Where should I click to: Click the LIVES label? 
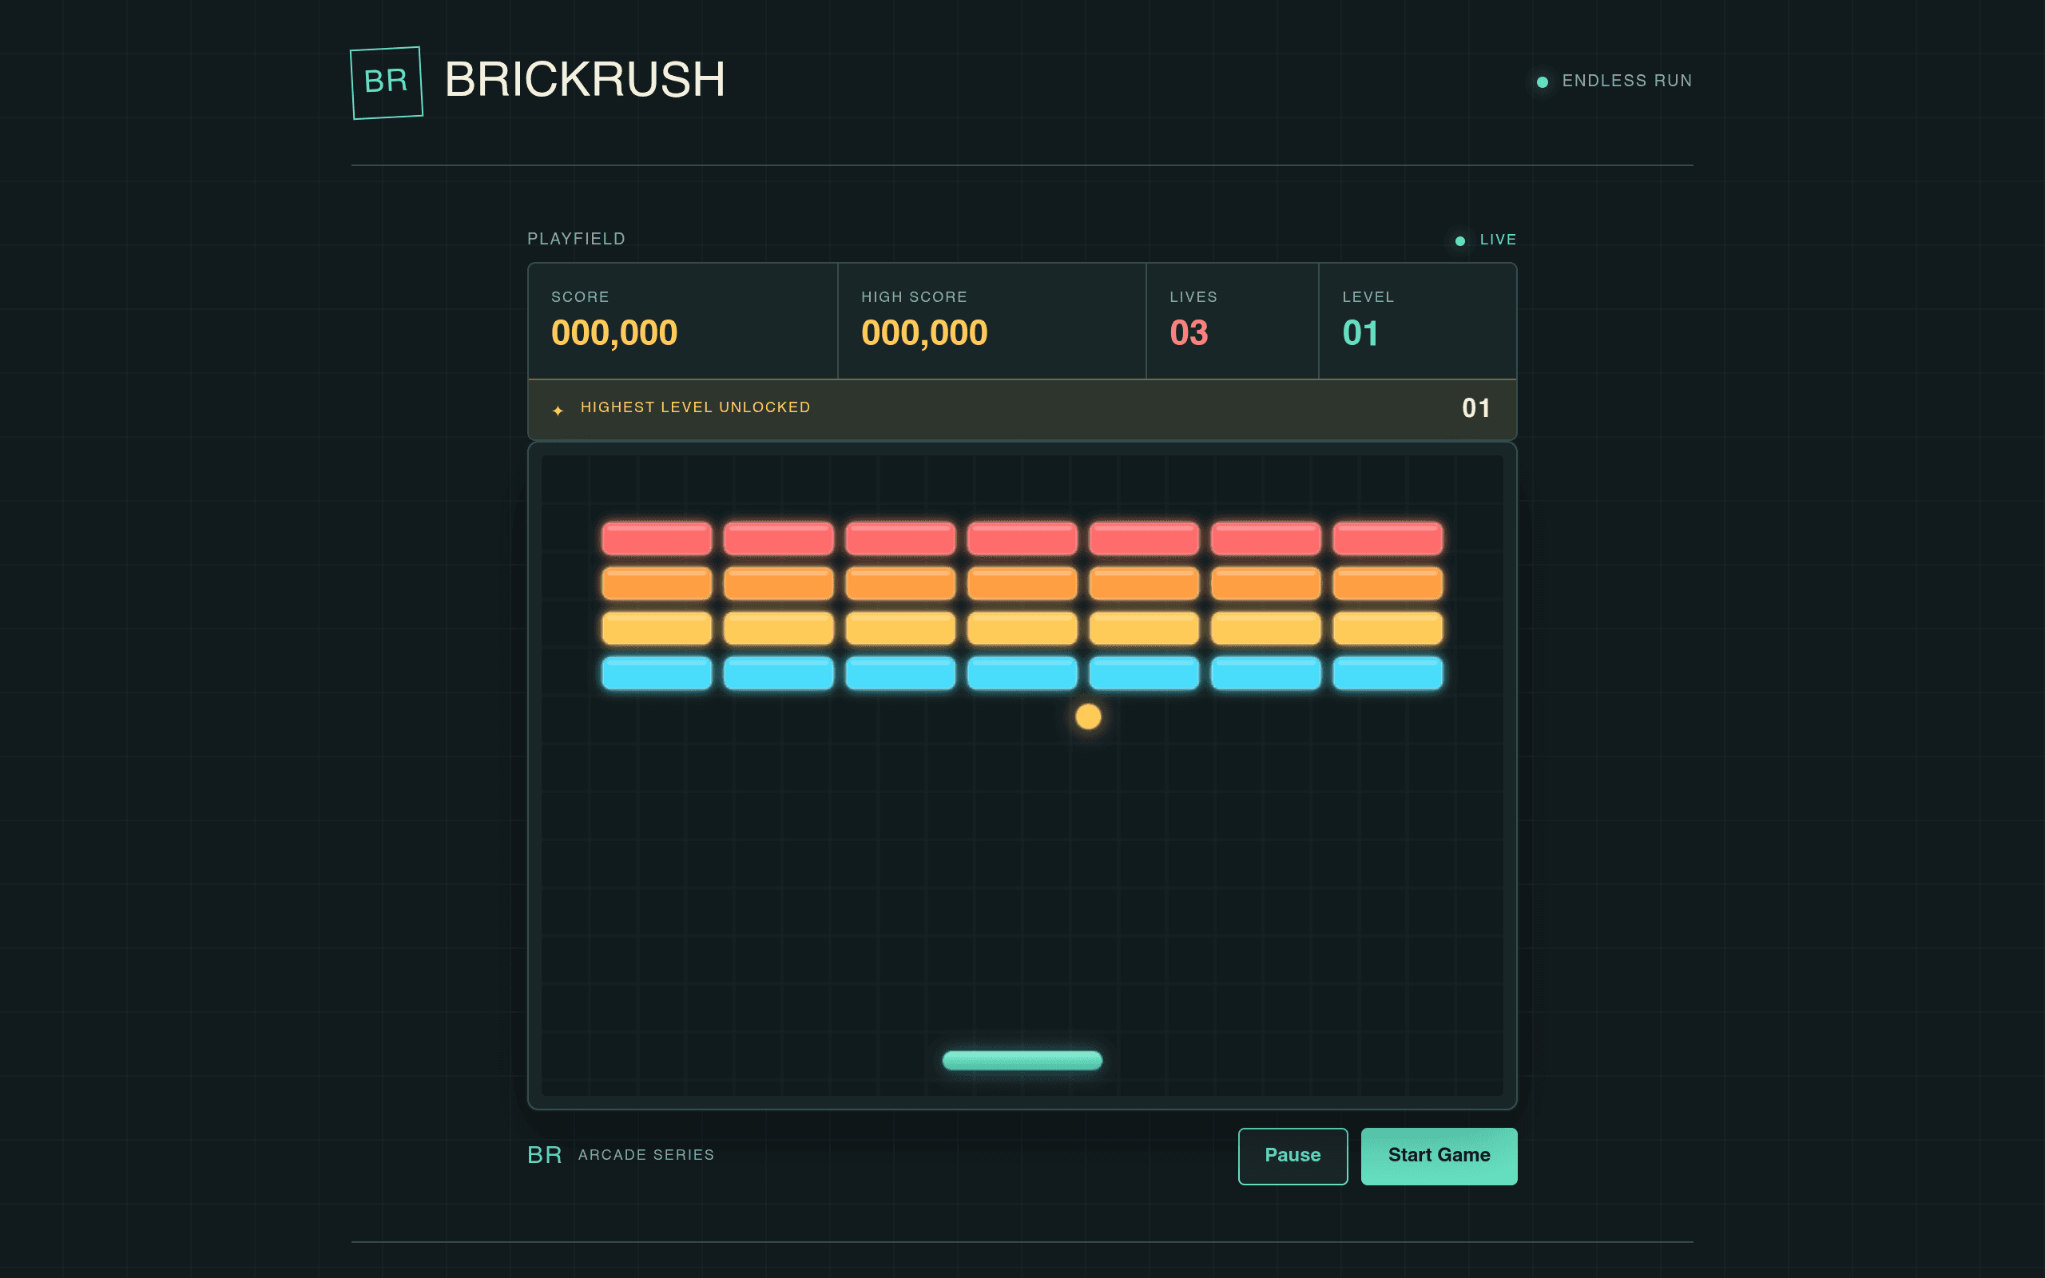pos(1193,297)
